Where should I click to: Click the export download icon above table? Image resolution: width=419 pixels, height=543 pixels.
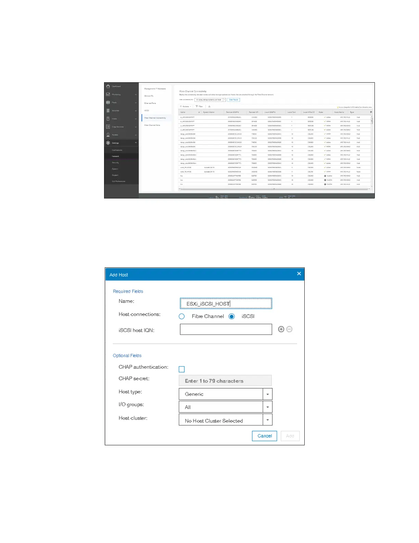click(x=209, y=106)
